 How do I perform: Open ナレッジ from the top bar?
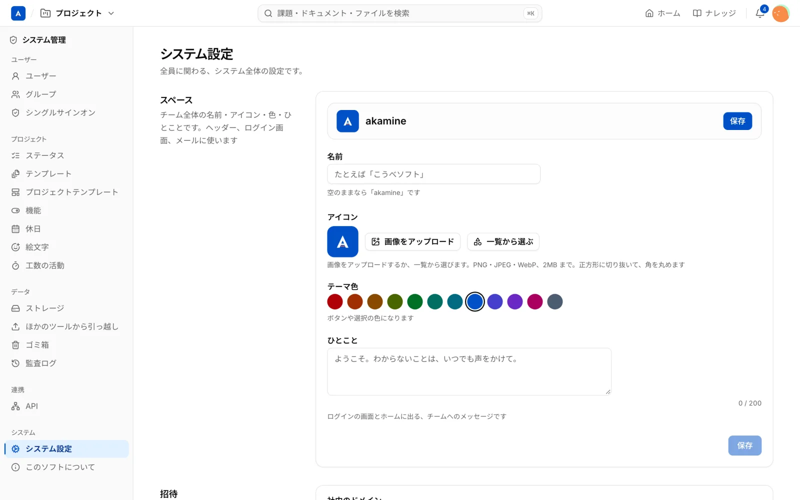[714, 13]
